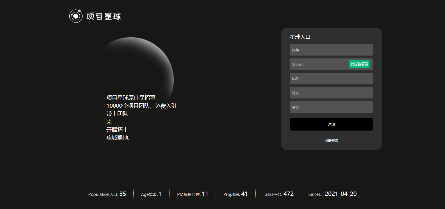The height and width of the screenshot is (209, 445).
Task: Select the 昵称 nickname input field
Action: (331, 78)
